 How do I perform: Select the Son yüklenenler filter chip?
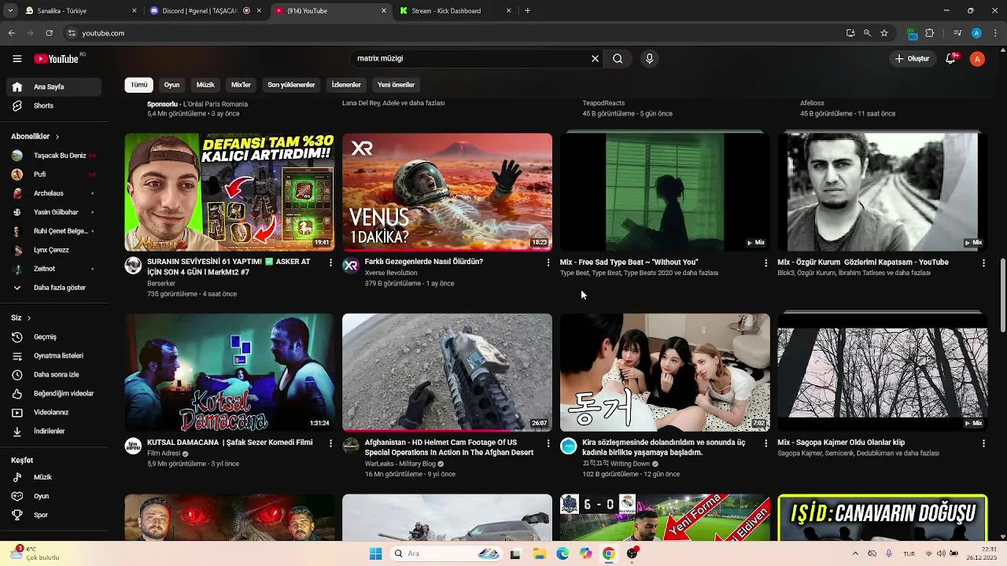tap(291, 85)
